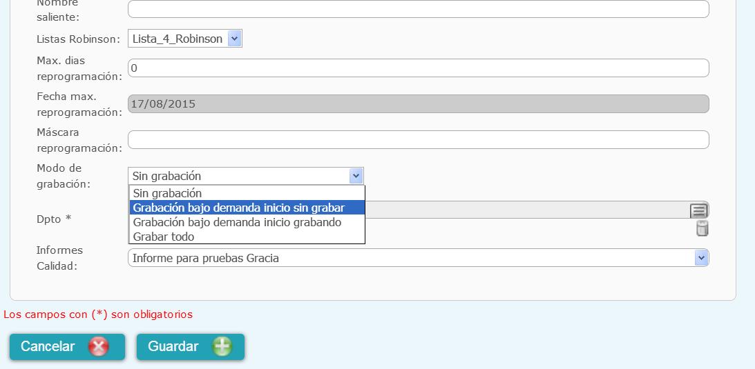Open the Listas Robinson dropdown
755x369 pixels.
click(x=185, y=39)
